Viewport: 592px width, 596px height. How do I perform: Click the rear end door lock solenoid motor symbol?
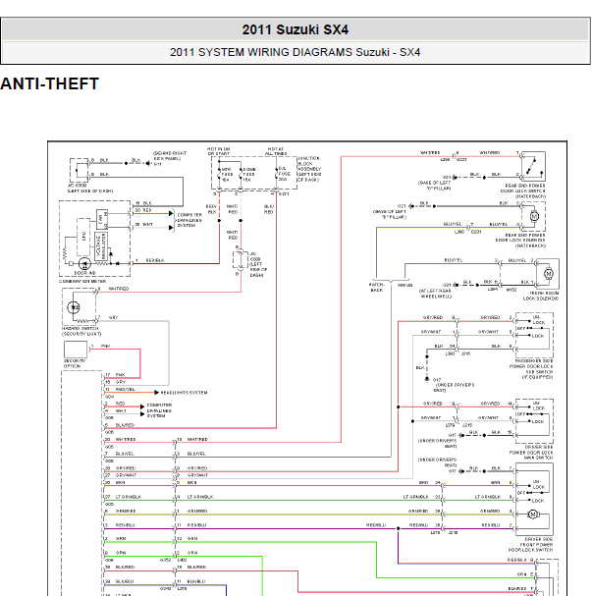pyautogui.click(x=534, y=216)
